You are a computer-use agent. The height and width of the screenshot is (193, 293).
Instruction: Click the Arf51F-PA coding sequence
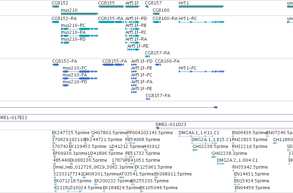pyautogui.click(x=134, y=85)
